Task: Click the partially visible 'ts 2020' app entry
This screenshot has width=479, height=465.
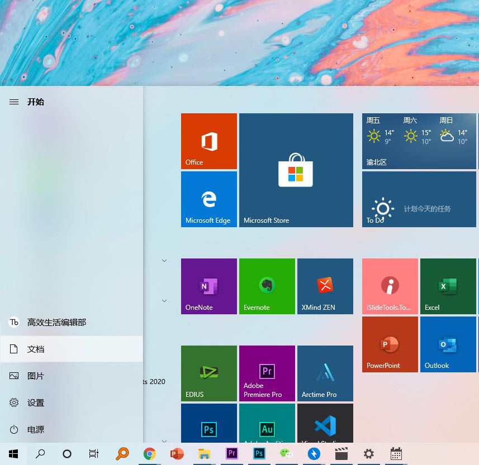Action: click(154, 382)
